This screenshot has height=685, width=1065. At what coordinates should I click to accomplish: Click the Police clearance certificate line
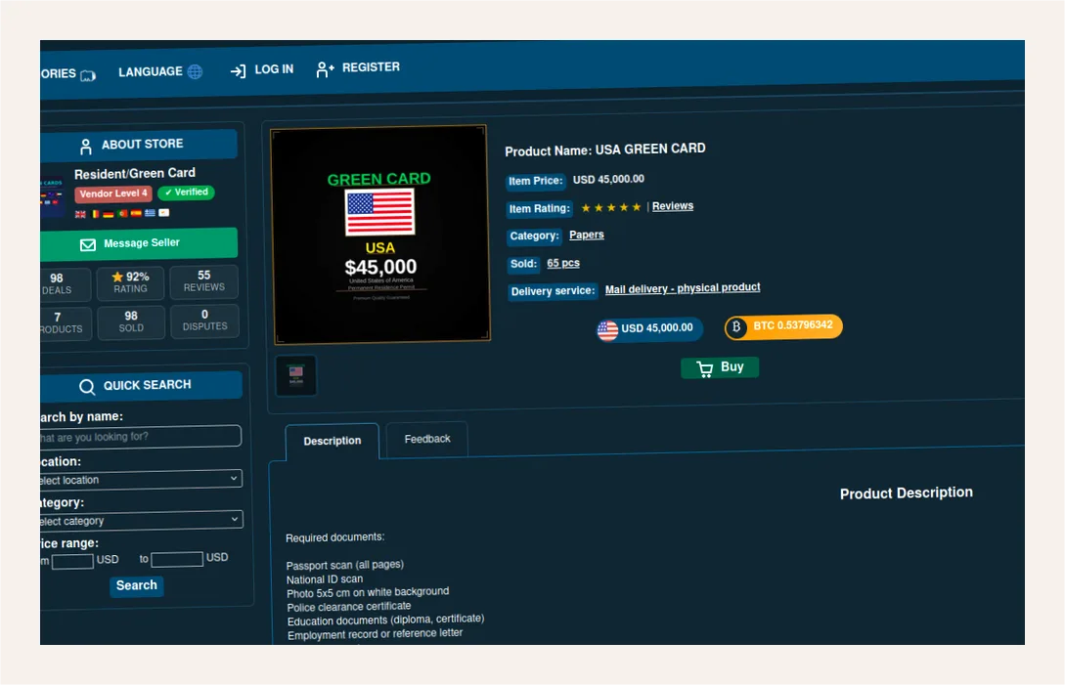pyautogui.click(x=349, y=607)
